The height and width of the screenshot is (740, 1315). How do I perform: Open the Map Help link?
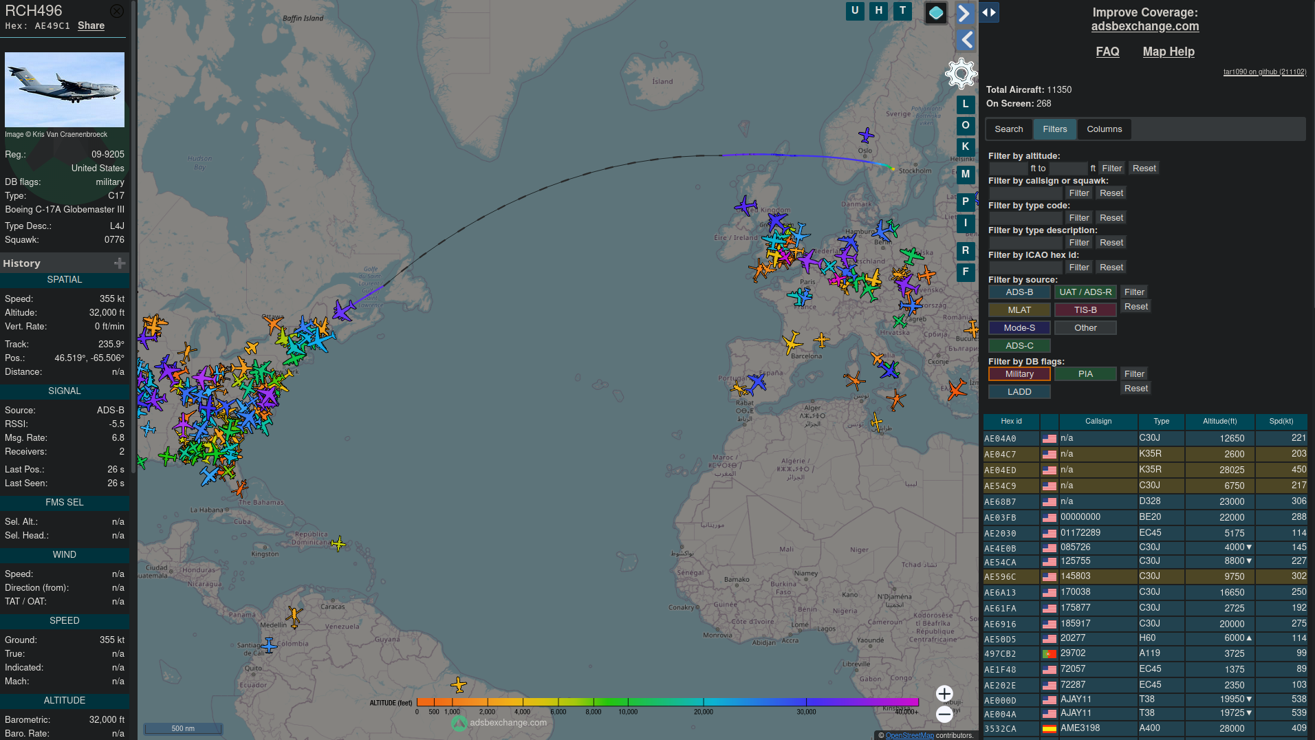coord(1169,52)
